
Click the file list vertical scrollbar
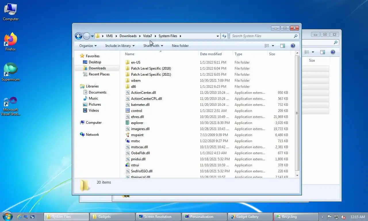[x=297, y=114]
